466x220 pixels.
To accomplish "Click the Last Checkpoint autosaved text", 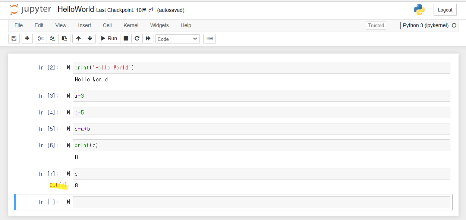I will [x=140, y=10].
